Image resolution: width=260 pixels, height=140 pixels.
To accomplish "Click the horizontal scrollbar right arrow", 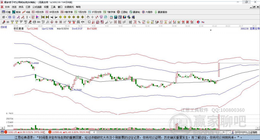I will (x=224, y=132).
